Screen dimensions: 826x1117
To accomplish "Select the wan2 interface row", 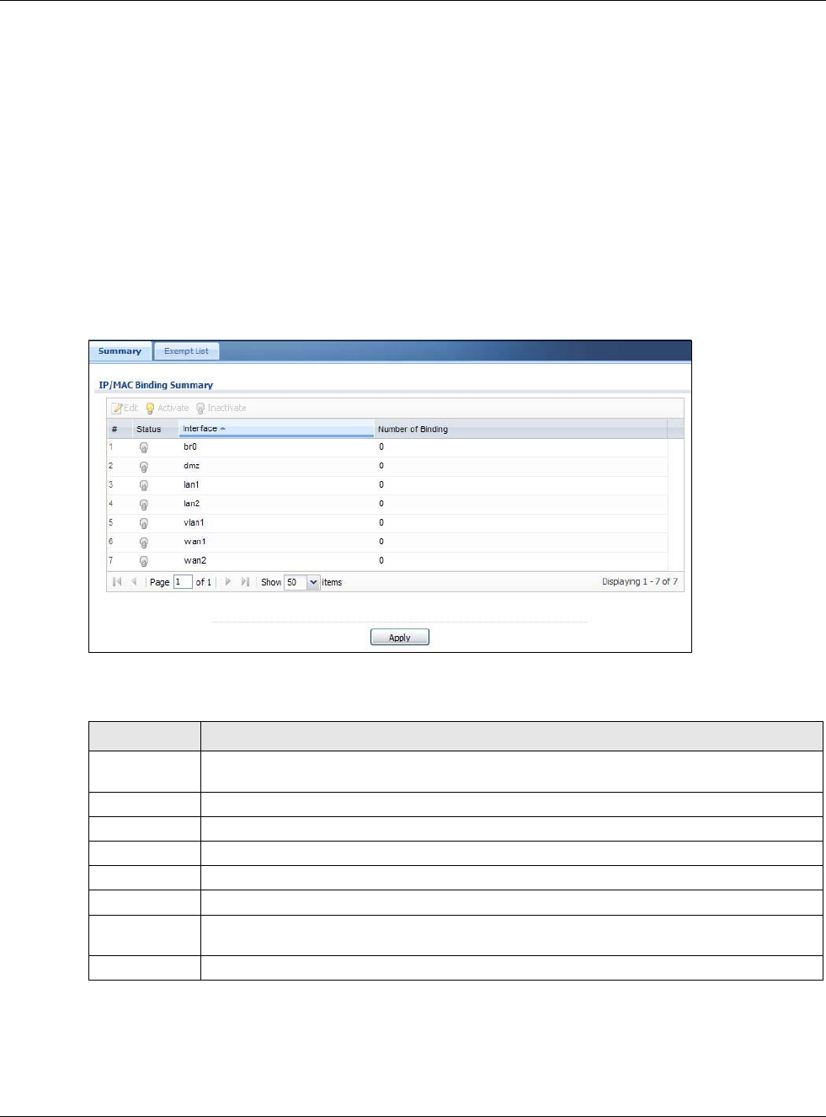I will [387, 561].
